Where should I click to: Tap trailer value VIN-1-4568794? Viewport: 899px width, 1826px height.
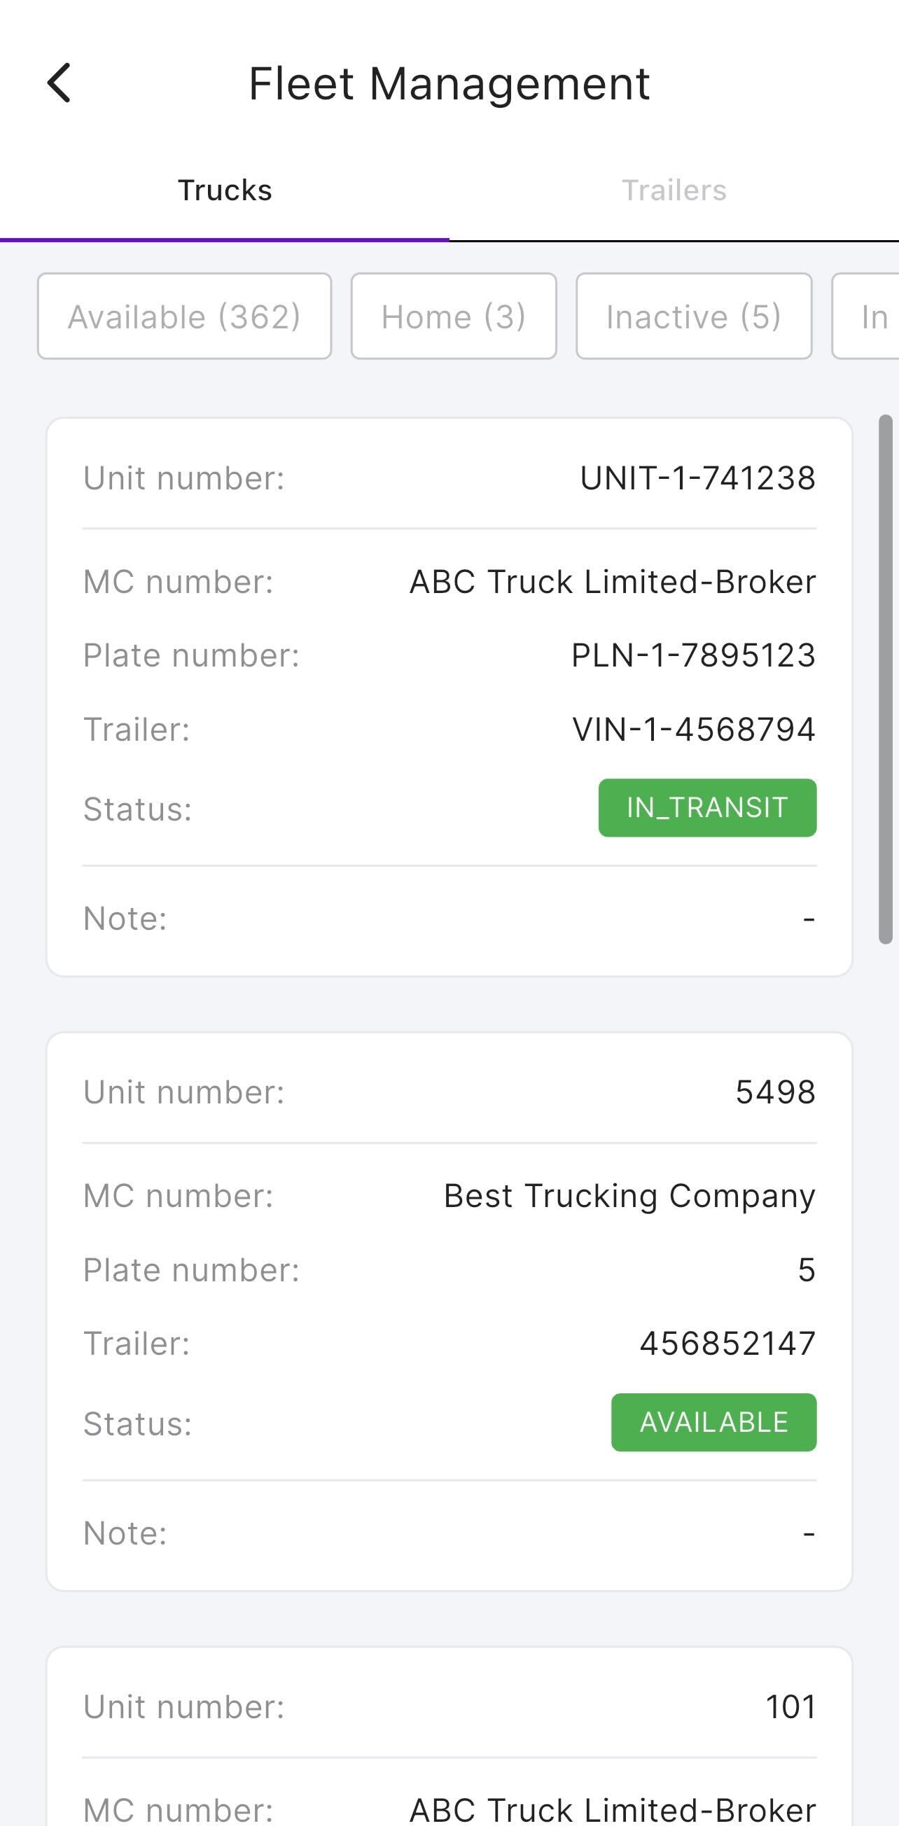click(x=694, y=730)
